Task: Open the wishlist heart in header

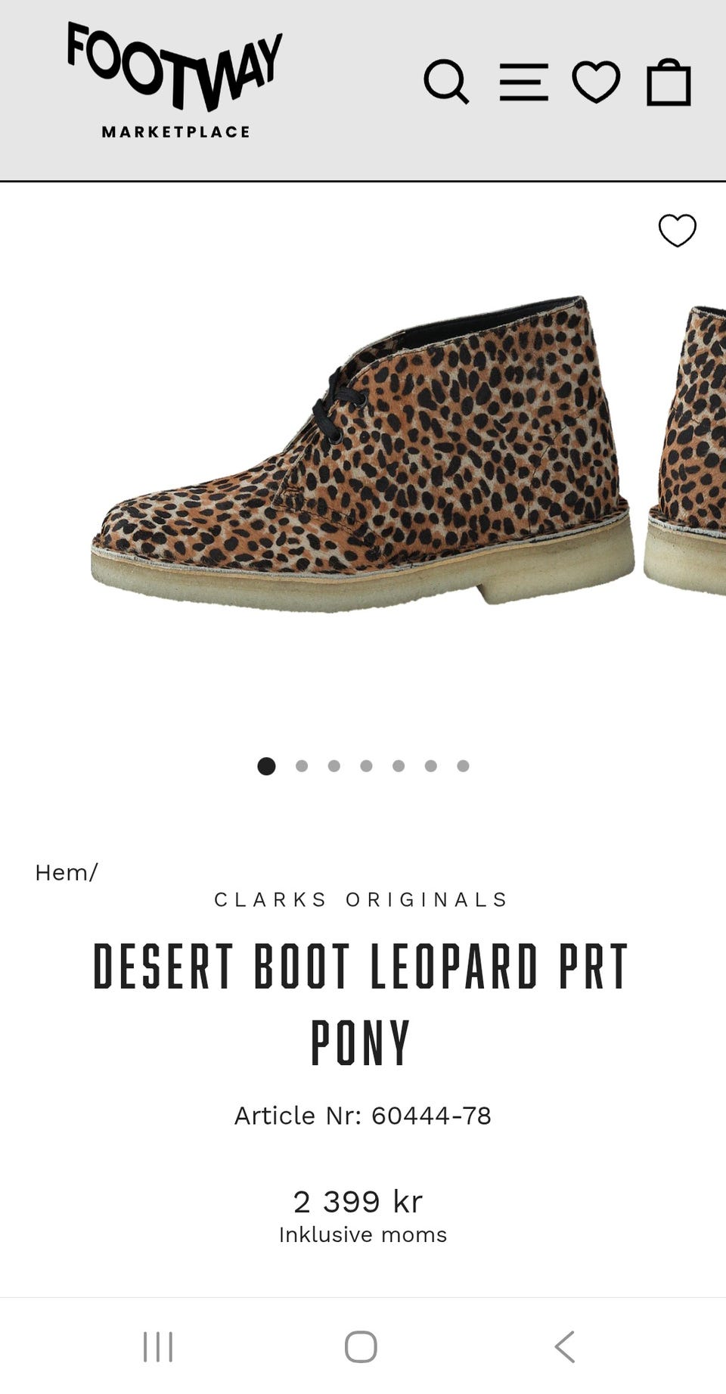Action: coord(596,82)
